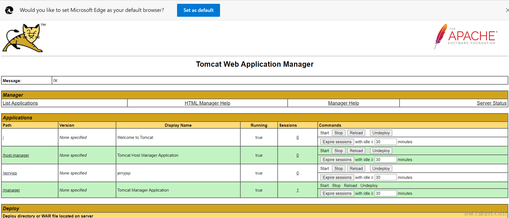The height and width of the screenshot is (218, 509).
Task: Open sessions count for jerryjsp
Action: click(x=298, y=173)
